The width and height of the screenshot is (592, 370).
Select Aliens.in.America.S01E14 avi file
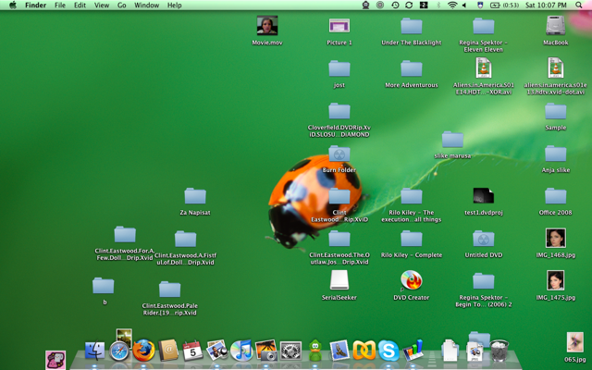click(x=483, y=68)
